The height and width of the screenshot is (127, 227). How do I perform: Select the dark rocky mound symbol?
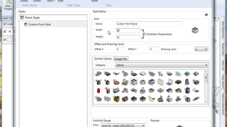click(178, 82)
